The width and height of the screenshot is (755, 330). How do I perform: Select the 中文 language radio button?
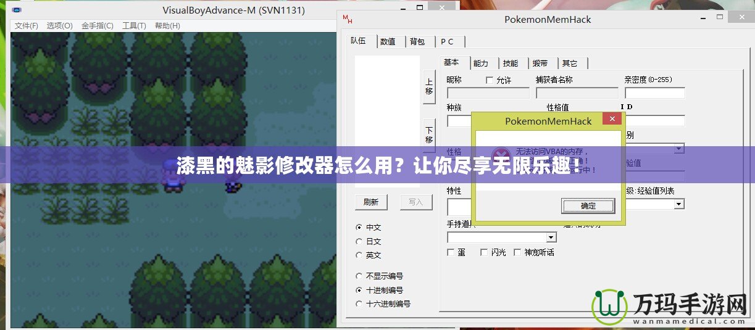[359, 228]
